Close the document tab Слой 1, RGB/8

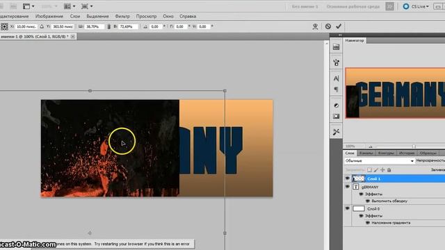[x=72, y=37]
